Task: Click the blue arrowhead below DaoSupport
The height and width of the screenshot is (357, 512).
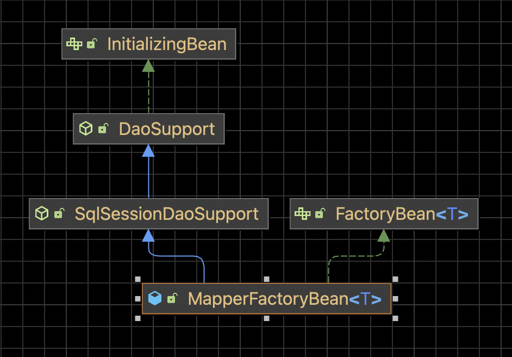Action: tap(148, 150)
